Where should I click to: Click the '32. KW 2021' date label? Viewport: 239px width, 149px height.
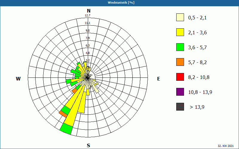pyautogui.click(x=226, y=146)
